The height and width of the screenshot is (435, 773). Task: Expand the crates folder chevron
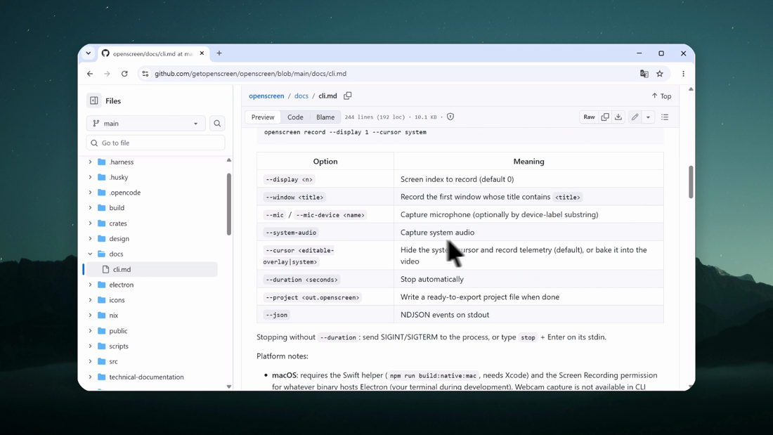pyautogui.click(x=90, y=223)
